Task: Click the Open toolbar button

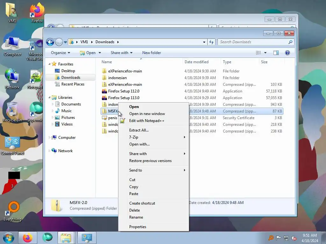Action: (x=88, y=53)
